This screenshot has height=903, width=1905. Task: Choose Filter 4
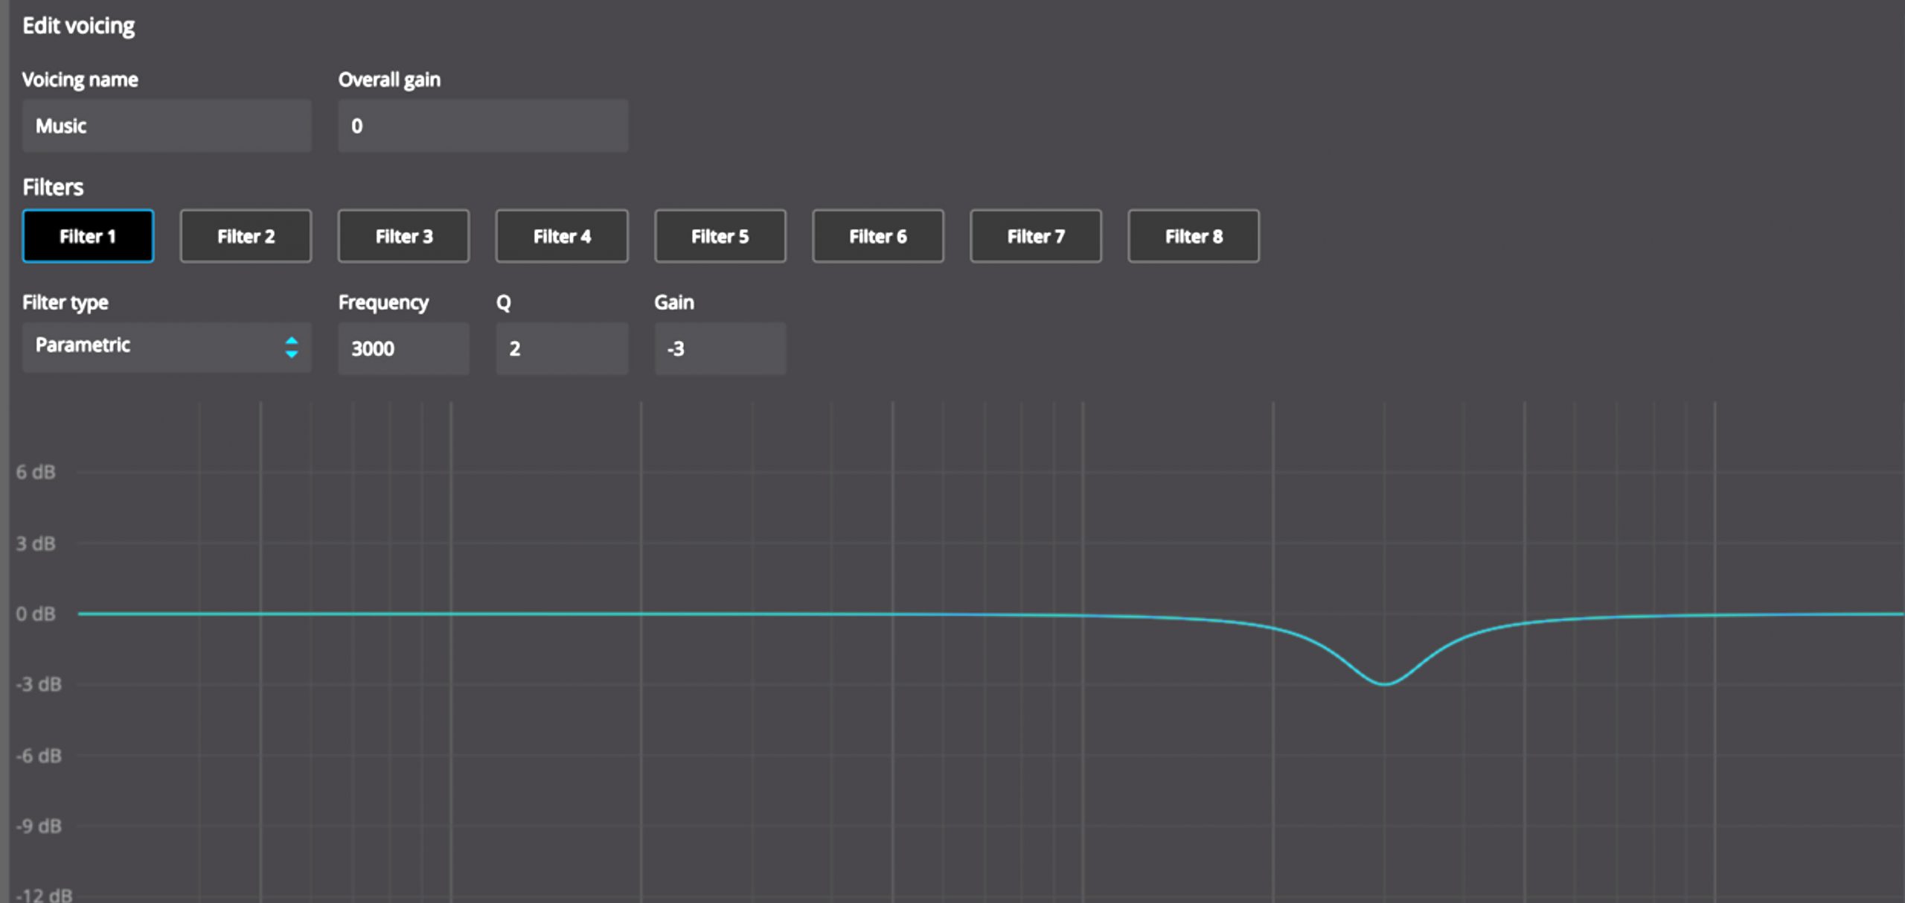562,236
